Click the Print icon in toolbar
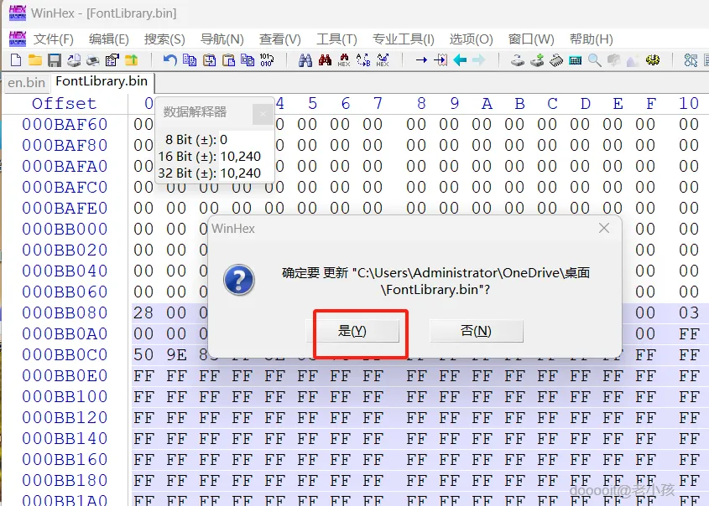 pos(92,59)
